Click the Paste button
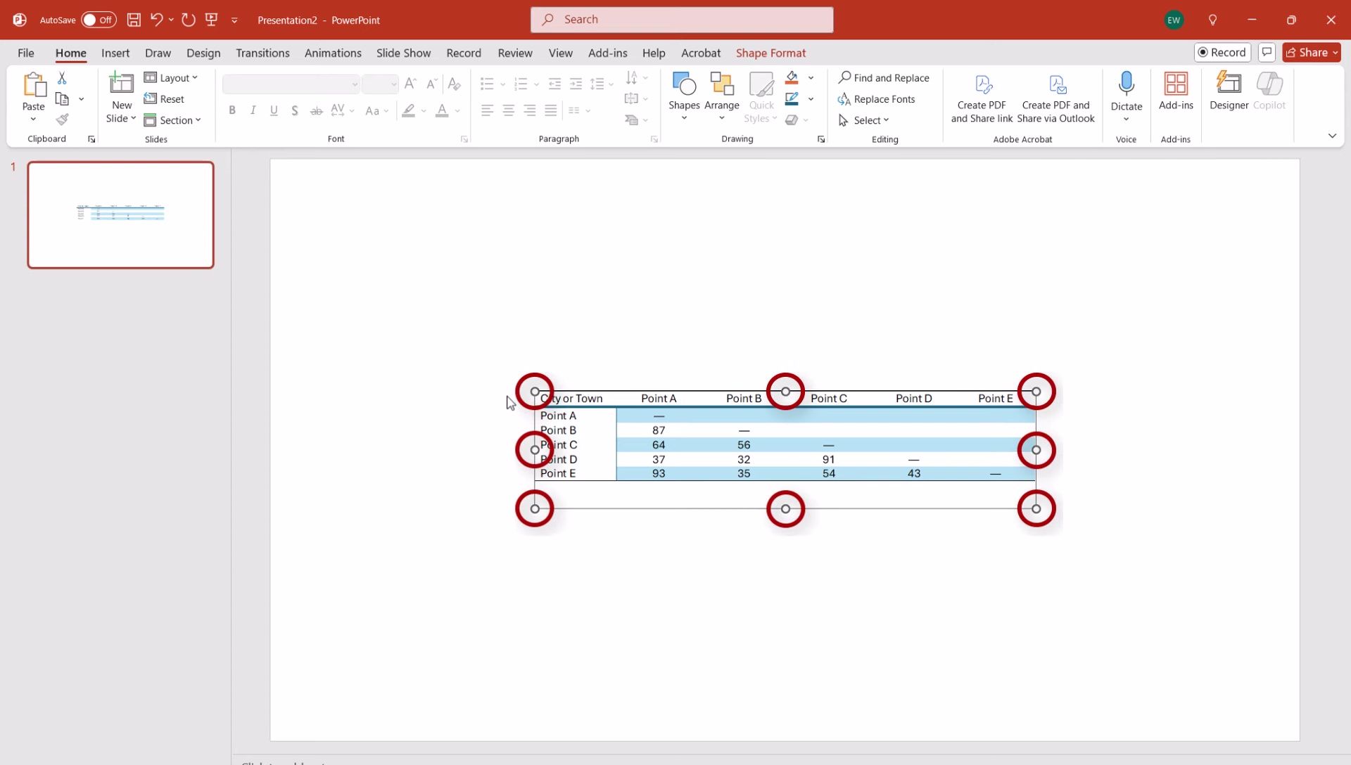The height and width of the screenshot is (765, 1351). coord(33,91)
